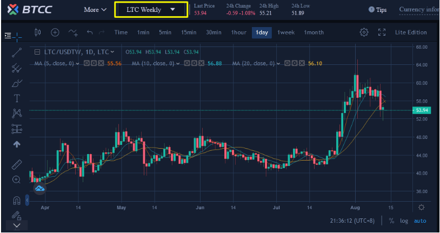
Task: Select the trend line tool
Action: [x=17, y=52]
